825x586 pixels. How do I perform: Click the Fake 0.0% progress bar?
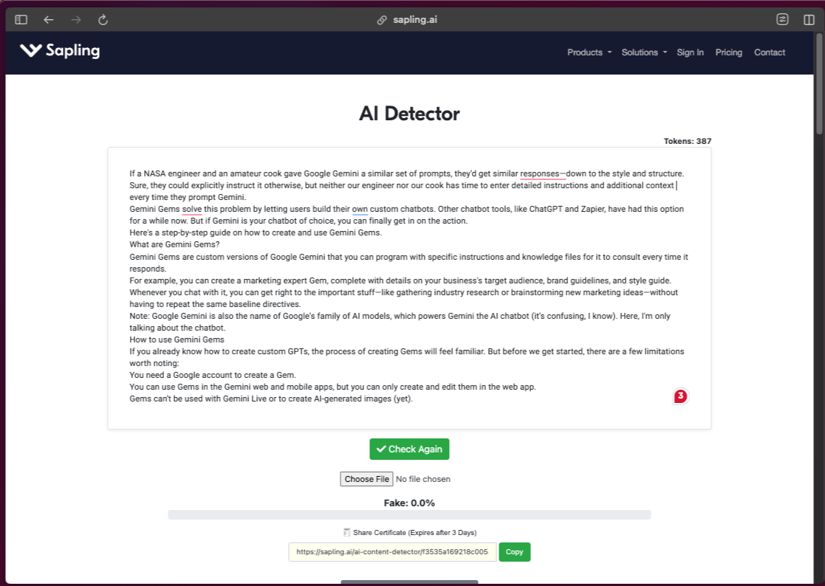click(x=409, y=514)
